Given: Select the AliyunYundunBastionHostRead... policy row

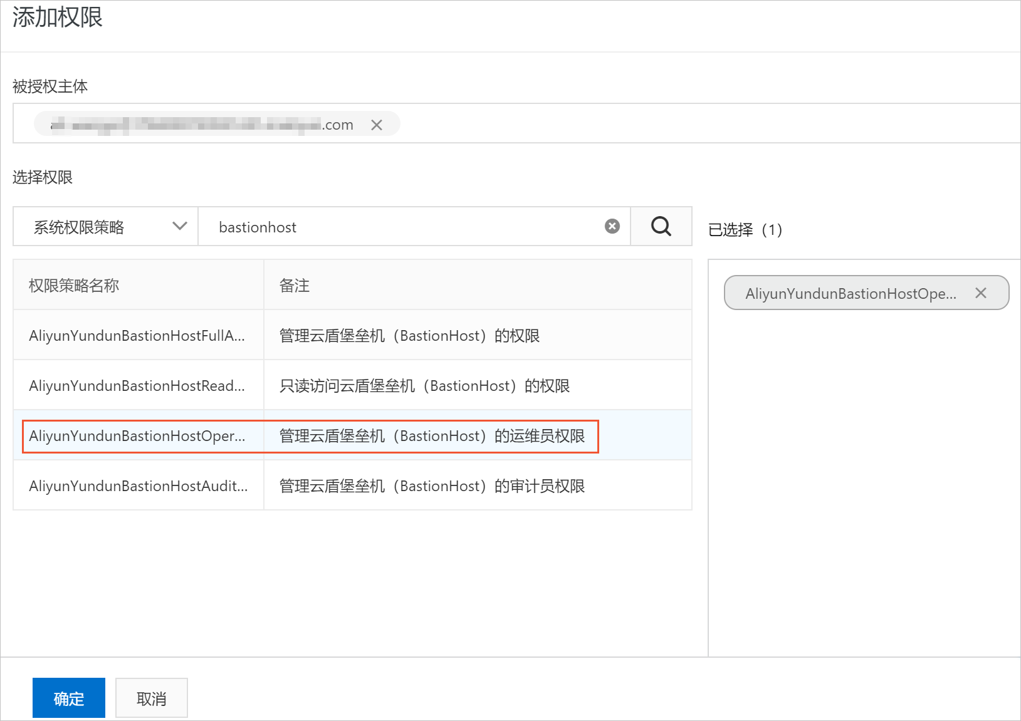Looking at the screenshot, I should click(352, 385).
